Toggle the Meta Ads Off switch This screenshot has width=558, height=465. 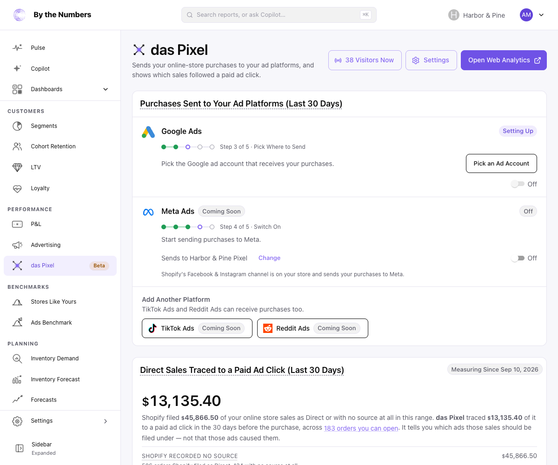point(518,258)
